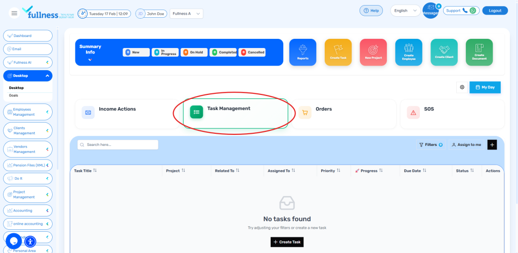This screenshot has height=253, width=518.
Task: Expand the Summary Info chevron
Action: point(90,60)
